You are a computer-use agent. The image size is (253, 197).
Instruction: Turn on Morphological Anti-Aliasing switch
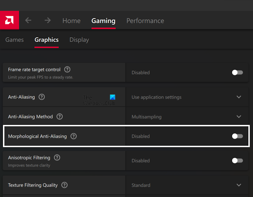237,136
